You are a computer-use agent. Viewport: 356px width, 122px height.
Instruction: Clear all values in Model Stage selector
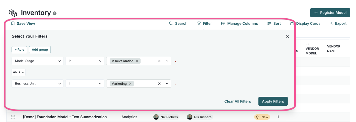(x=159, y=61)
